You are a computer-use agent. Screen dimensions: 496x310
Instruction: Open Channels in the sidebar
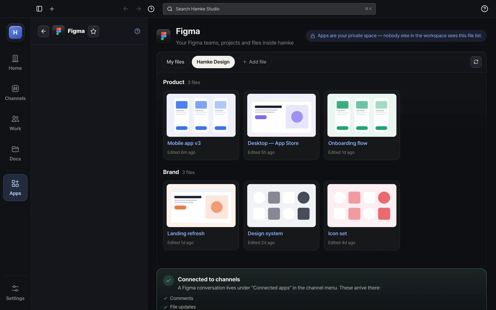[15, 93]
